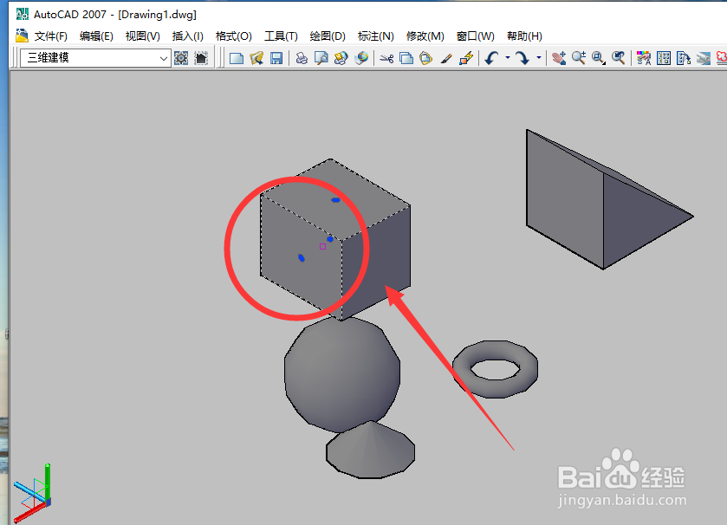727x525 pixels.
Task: Select the Pan realtime hand icon
Action: point(559,58)
